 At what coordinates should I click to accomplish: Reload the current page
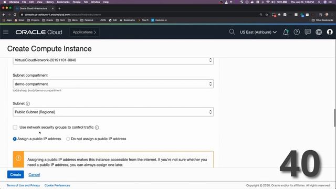tap(15, 15)
